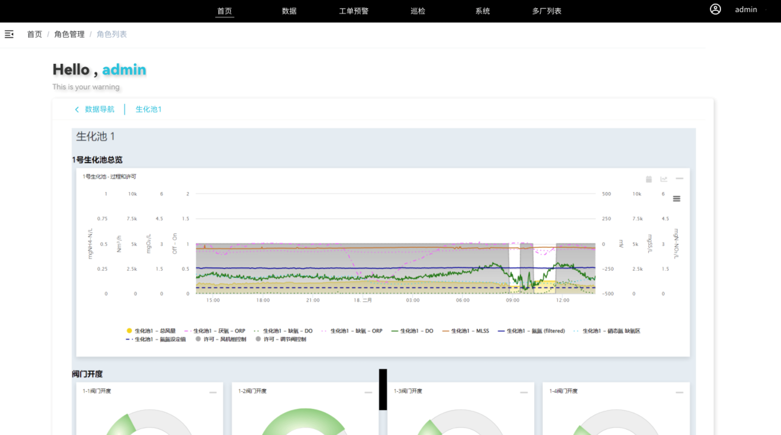Viewport: 781px width, 435px height.
Task: Toggle 许可 - 风机组控制 legend series
Action: 221,339
